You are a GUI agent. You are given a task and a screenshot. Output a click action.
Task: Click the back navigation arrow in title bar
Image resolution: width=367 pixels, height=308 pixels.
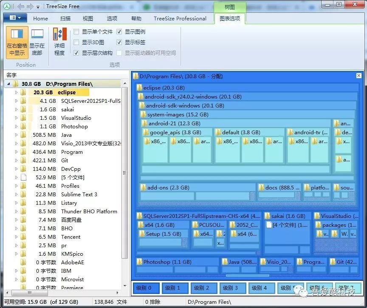point(21,6)
